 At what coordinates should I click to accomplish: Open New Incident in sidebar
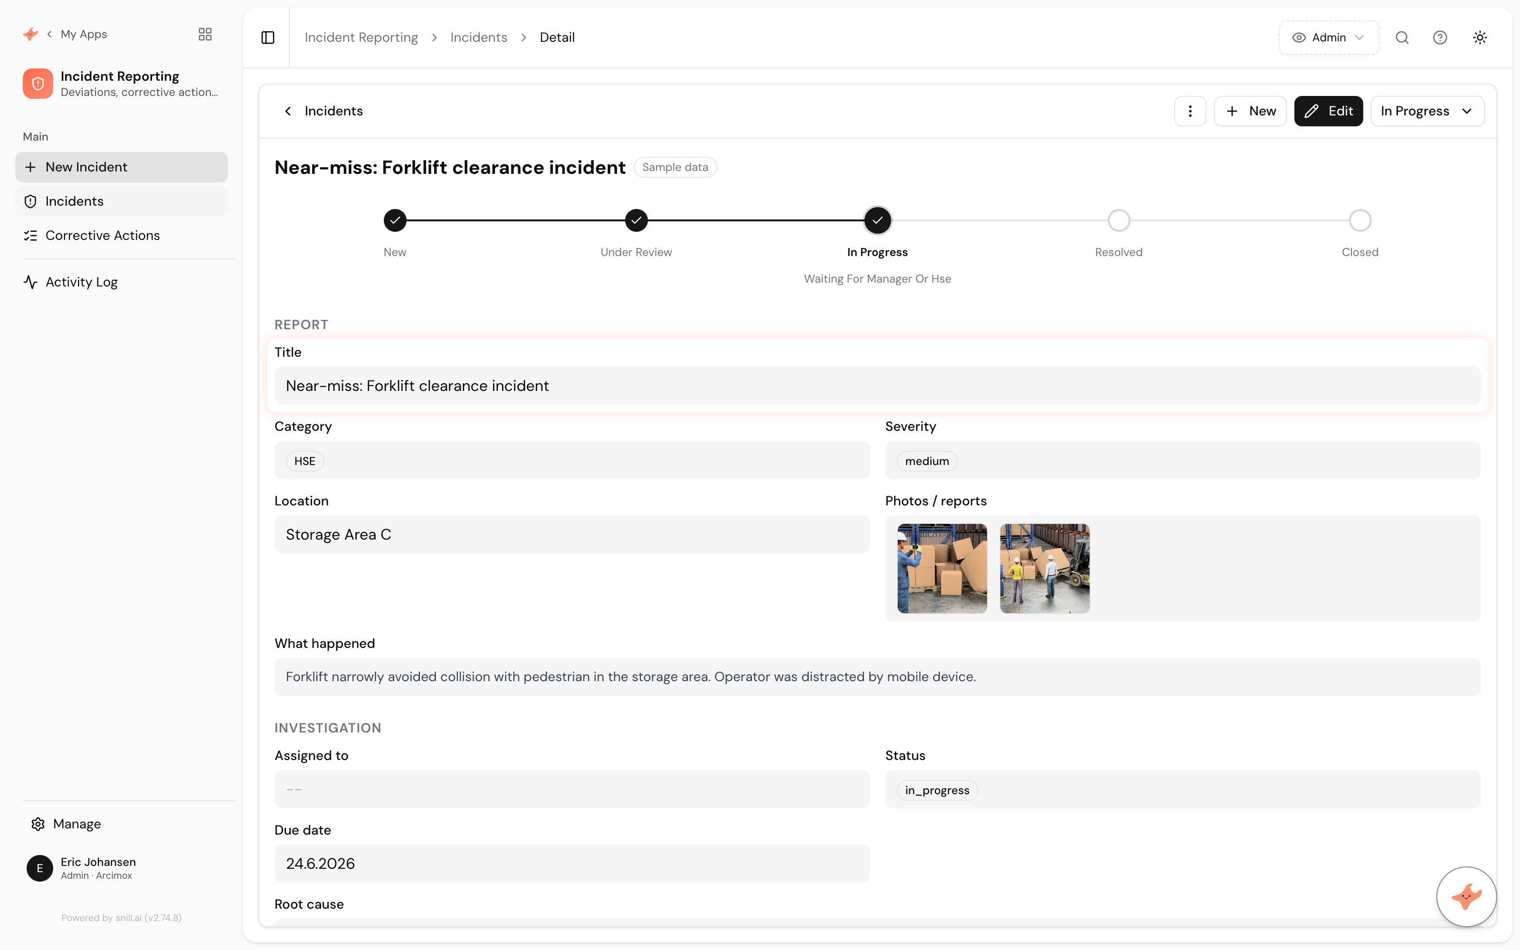click(x=121, y=167)
